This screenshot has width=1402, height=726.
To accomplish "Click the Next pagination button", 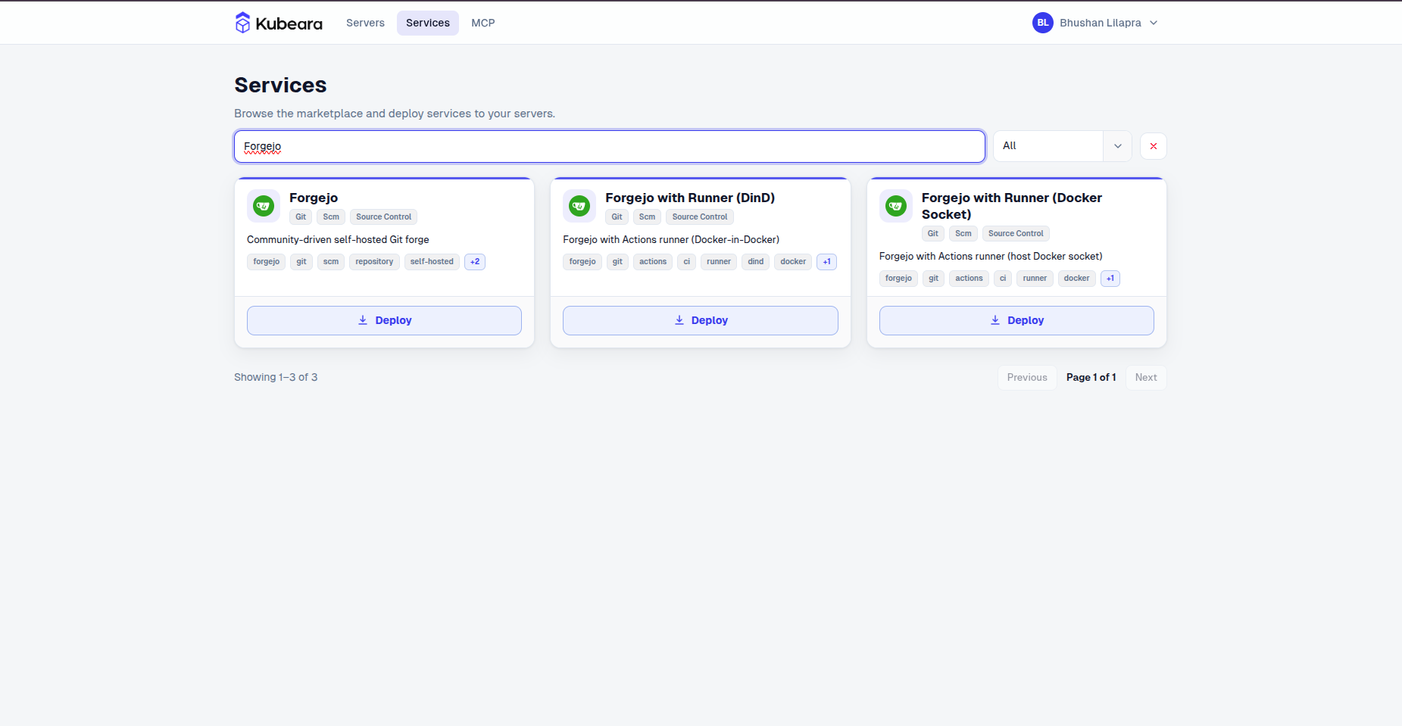I will coord(1146,378).
